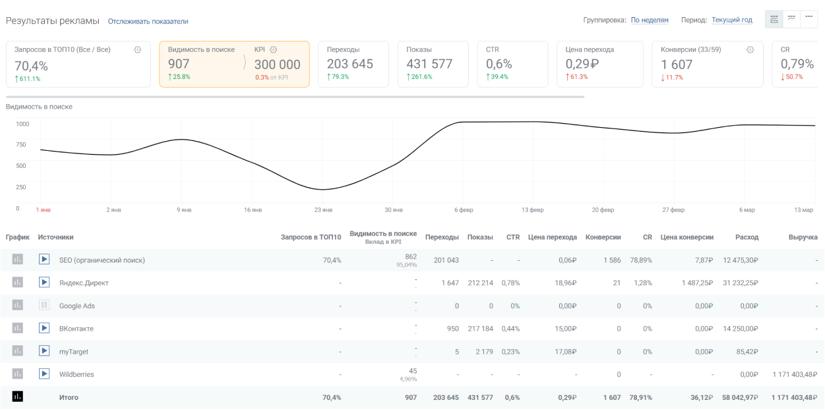Open the 'myTarget' source row
Image resolution: width=825 pixels, height=411 pixels.
click(x=74, y=352)
